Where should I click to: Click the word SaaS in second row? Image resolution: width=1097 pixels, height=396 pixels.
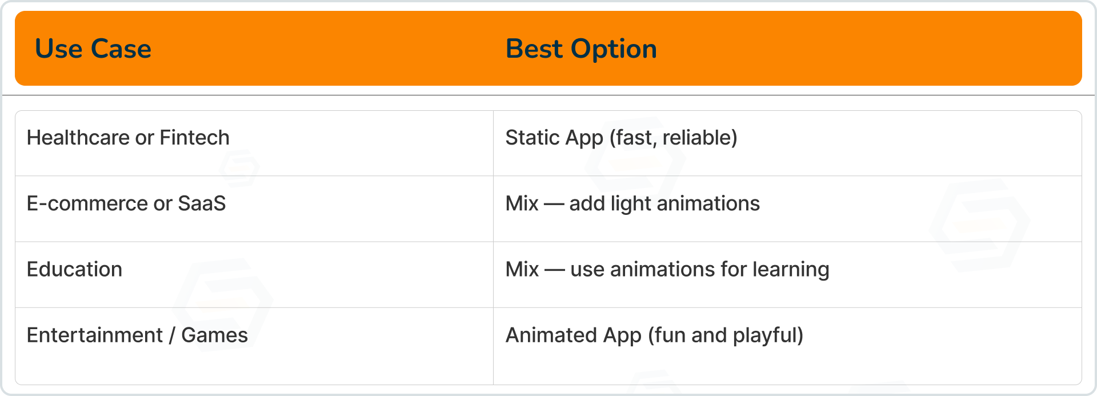(x=202, y=203)
